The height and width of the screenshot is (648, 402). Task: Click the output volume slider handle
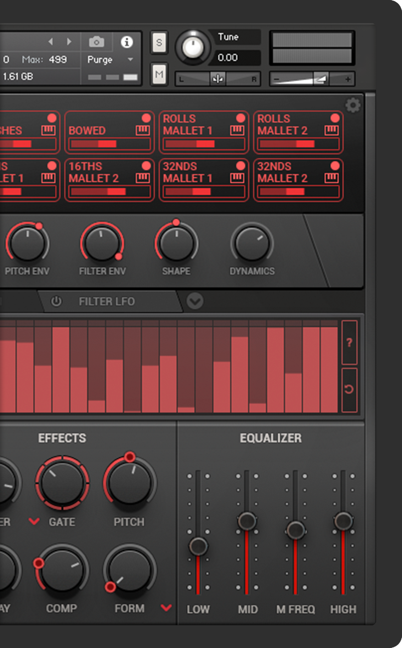[321, 79]
